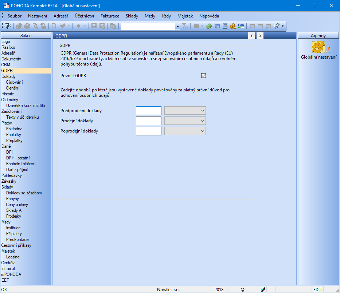
Task: Expand the dropdown arrow beside folder icon
Action: [x=202, y=26]
